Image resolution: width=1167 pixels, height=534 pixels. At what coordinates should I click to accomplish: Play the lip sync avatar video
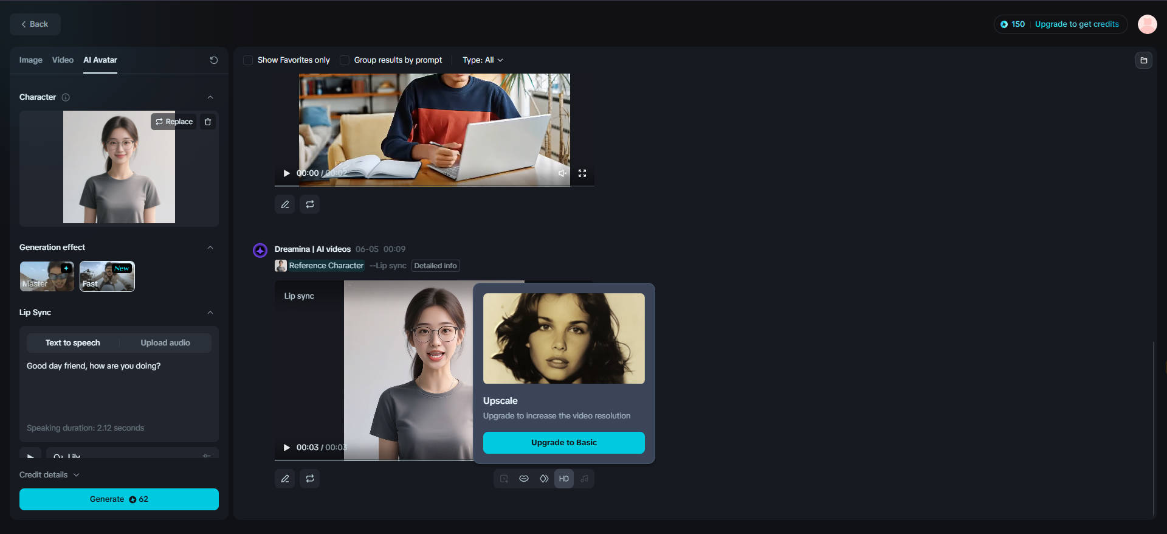pos(286,448)
